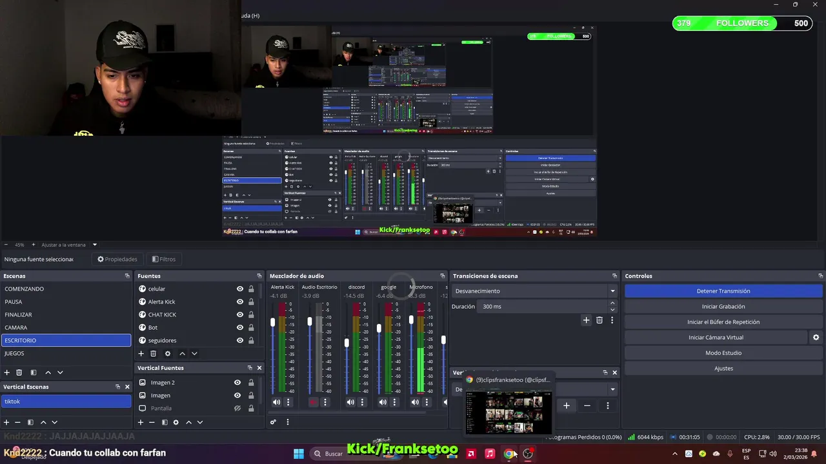Undock the Mezclador de audio panel

tap(443, 276)
